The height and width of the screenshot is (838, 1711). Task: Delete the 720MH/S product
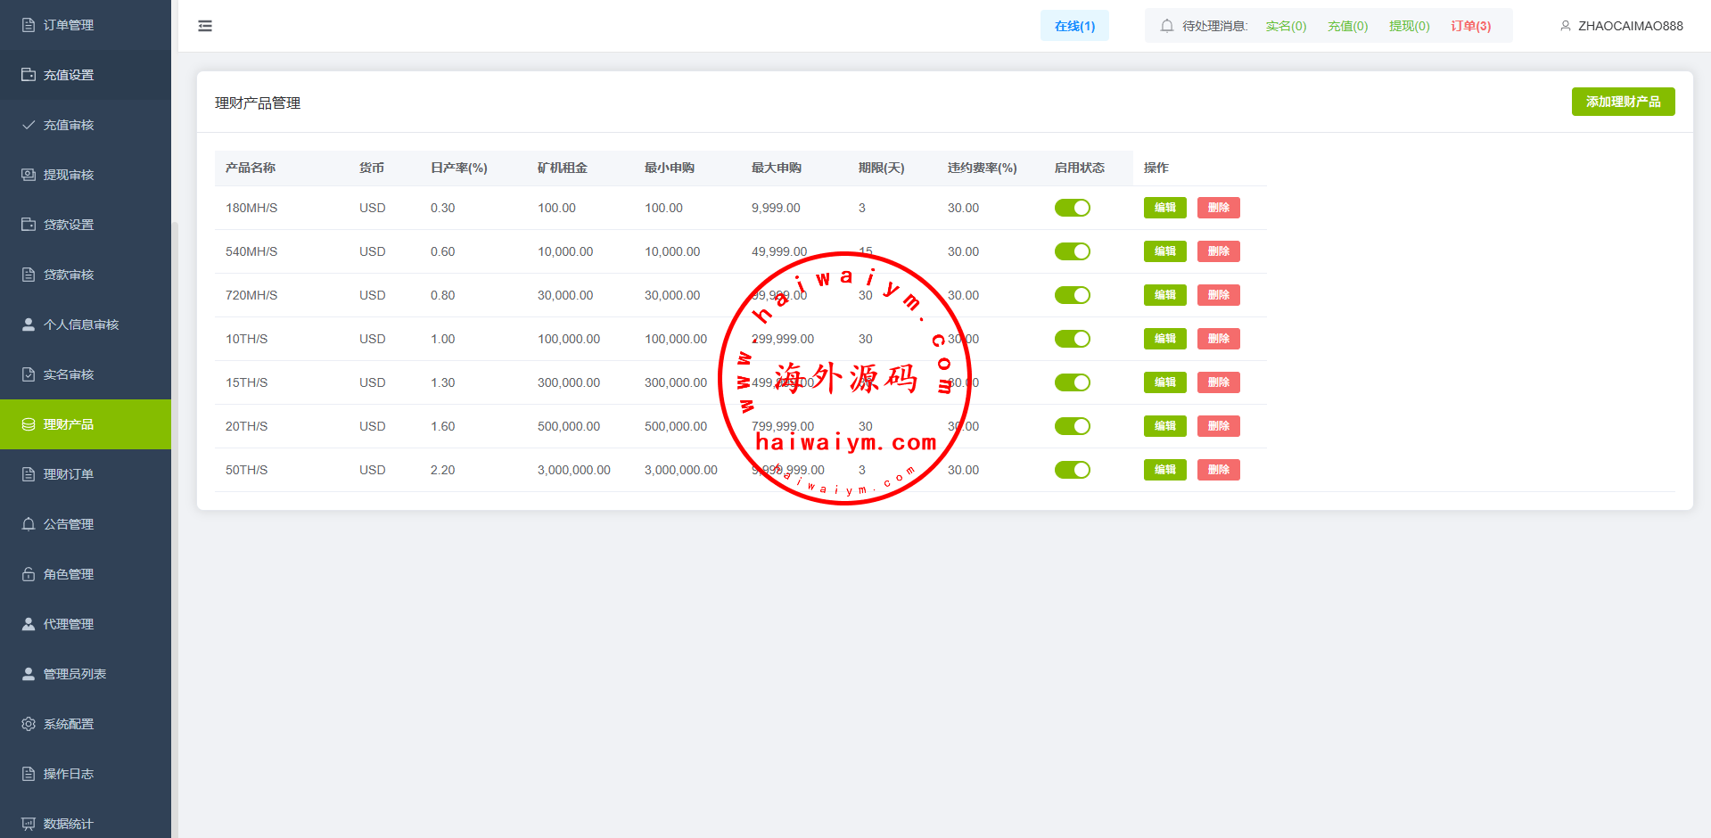1218,295
